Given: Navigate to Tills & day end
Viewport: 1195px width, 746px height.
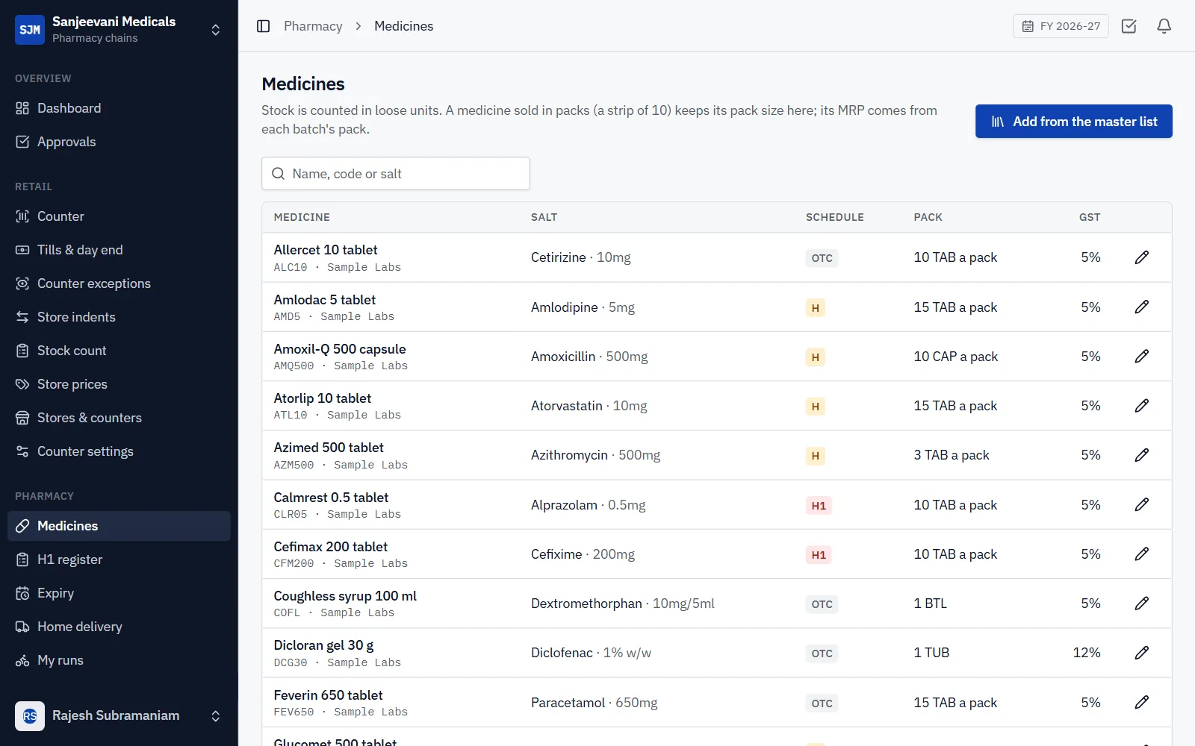Looking at the screenshot, I should [119, 250].
